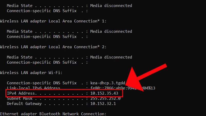206x116 pixels.
Task: Click the topmost "Media disconnected" status text
Action: [111, 5]
